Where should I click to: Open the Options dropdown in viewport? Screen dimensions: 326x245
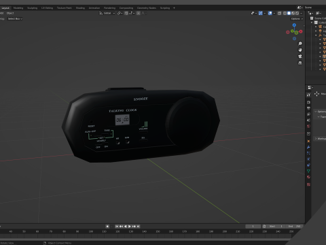pos(297,18)
